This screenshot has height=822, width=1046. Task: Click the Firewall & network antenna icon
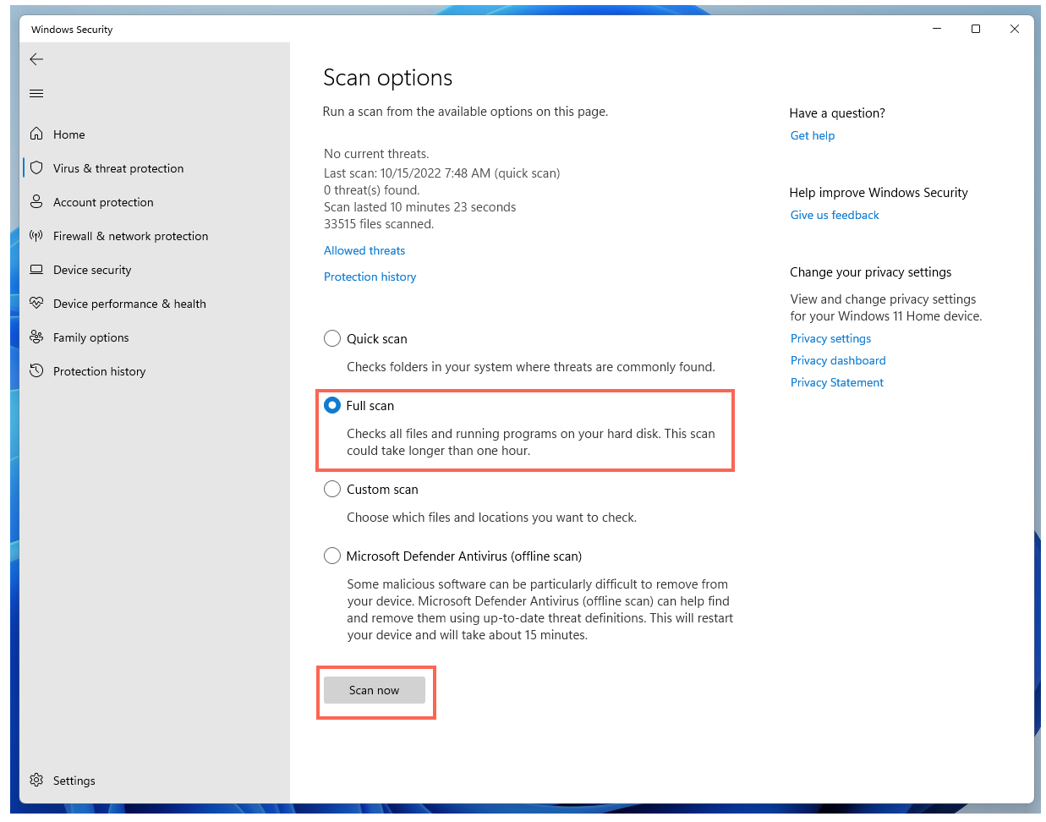36,235
